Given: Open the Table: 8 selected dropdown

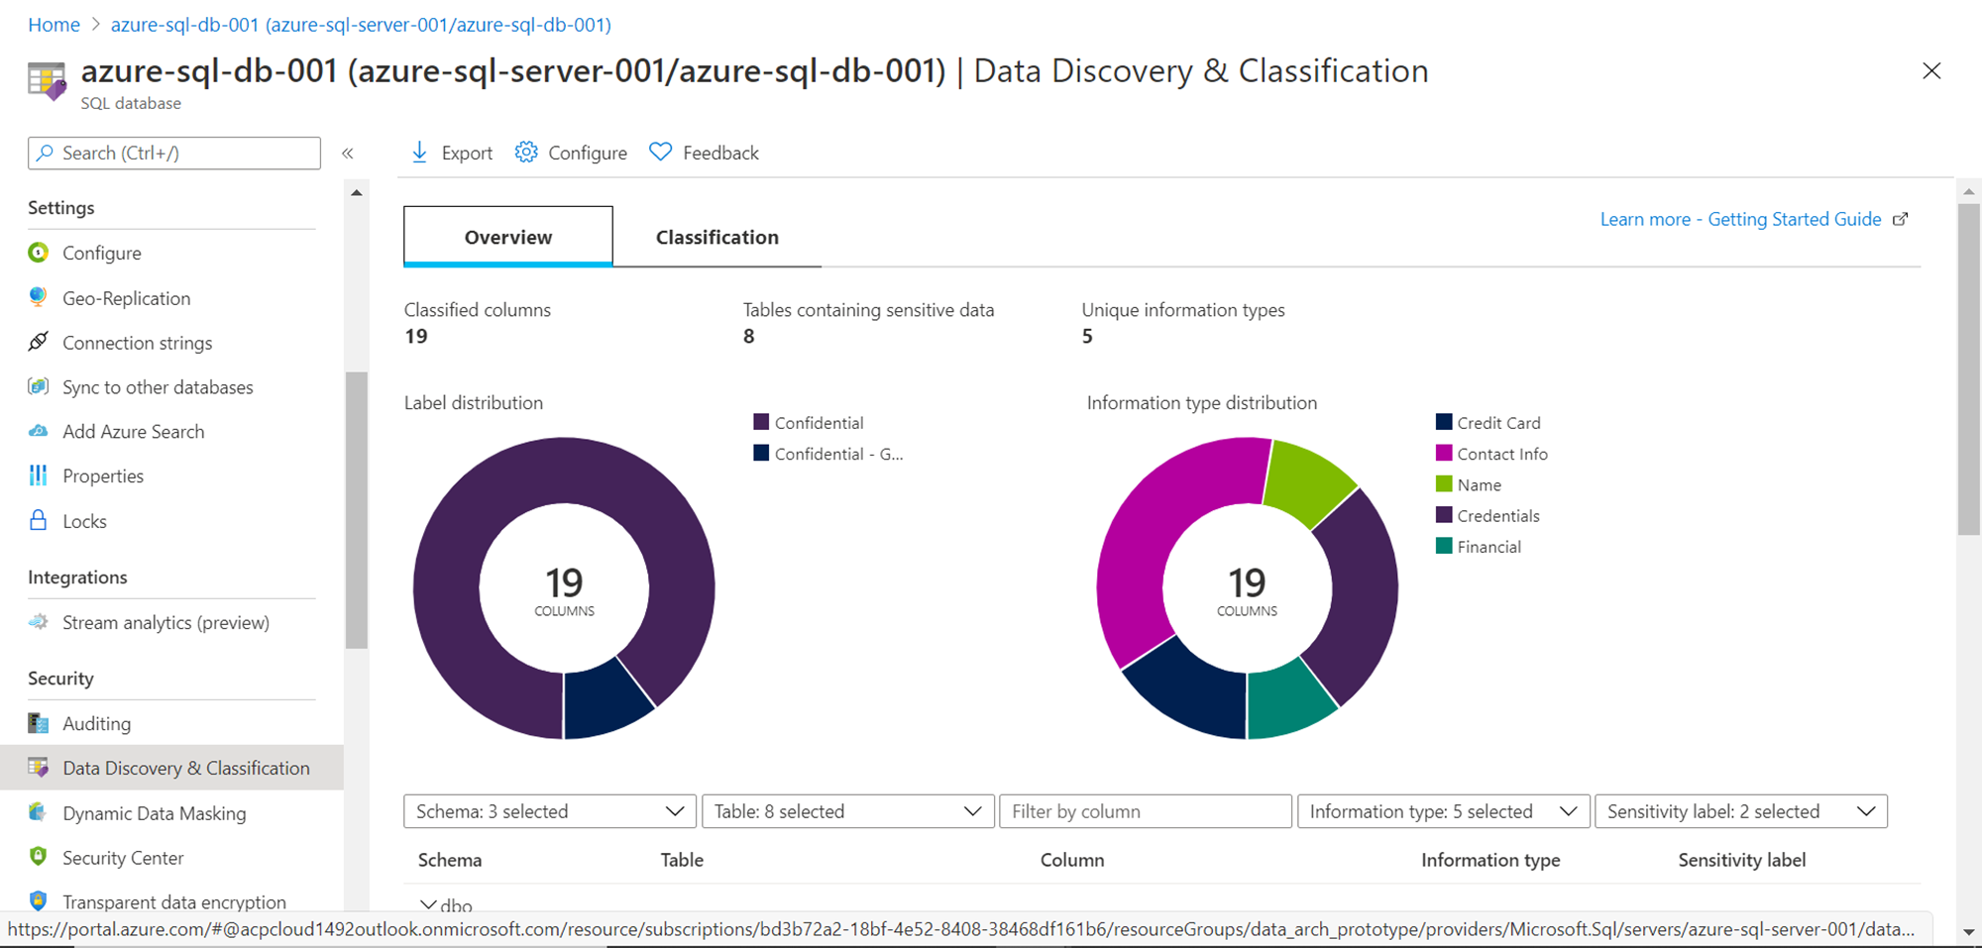Looking at the screenshot, I should point(848,811).
